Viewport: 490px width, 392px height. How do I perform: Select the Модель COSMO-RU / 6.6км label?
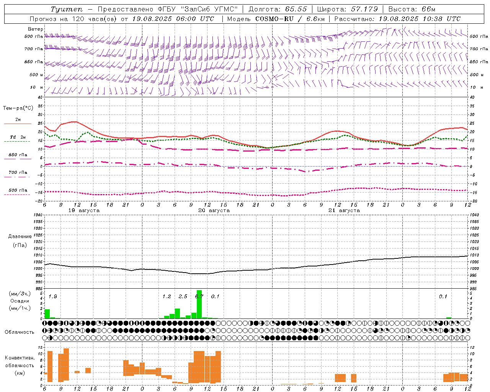pyautogui.click(x=276, y=19)
